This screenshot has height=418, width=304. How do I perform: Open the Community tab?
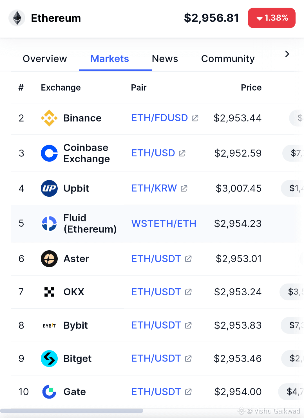coord(228,59)
